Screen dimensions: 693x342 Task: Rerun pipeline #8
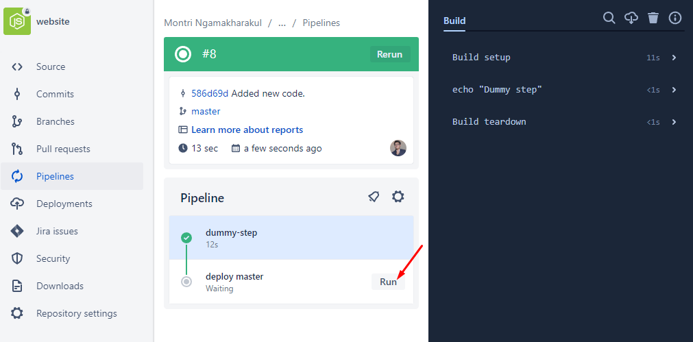tap(389, 55)
